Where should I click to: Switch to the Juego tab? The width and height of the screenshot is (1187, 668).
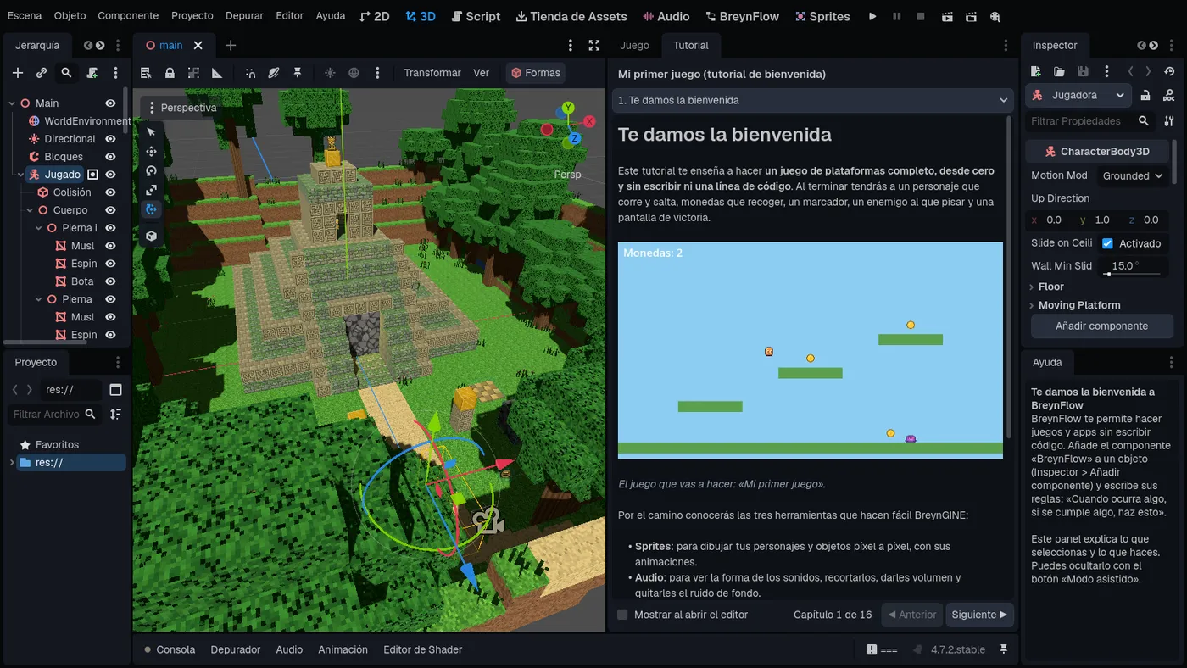634,45
